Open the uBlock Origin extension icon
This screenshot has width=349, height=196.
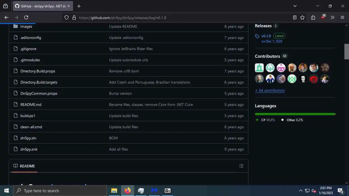(323, 17)
